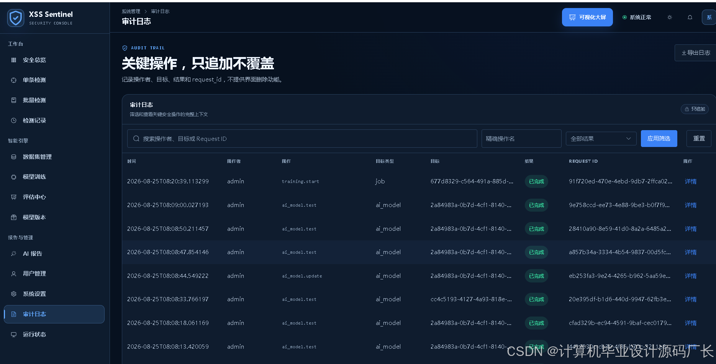Click the 时间 column header
Screen dimensions: 716x364
[x=132, y=162]
